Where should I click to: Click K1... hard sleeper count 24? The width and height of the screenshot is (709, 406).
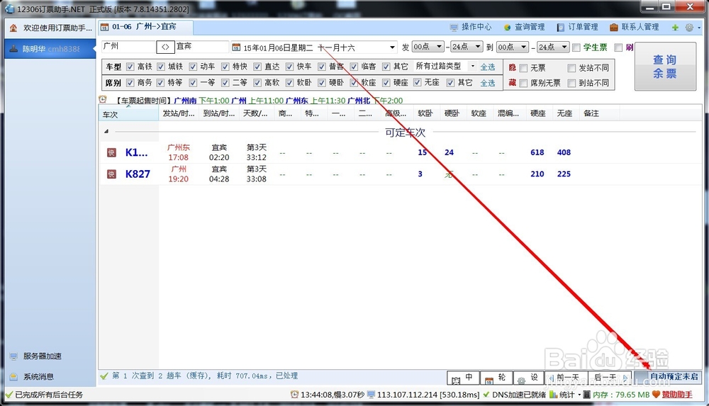pyautogui.click(x=449, y=152)
